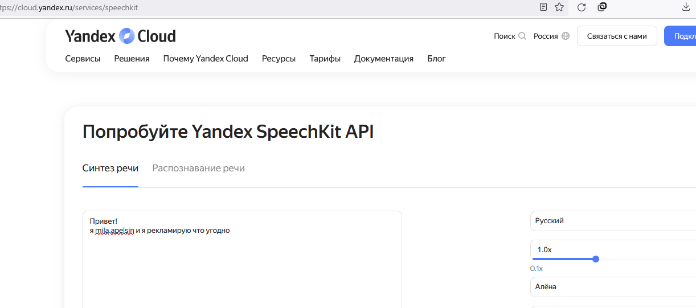Open the Русский language dropdown
The height and width of the screenshot is (308, 696).
[613, 221]
